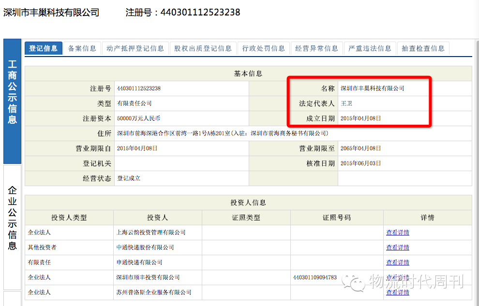Click the 法定代表人 field label
The width and height of the screenshot is (479, 306).
pos(317,103)
